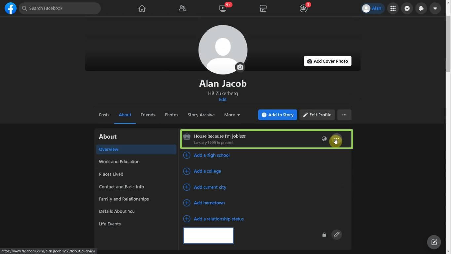Select Overview in About sidebar
Image resolution: width=451 pixels, height=254 pixels.
[136, 149]
